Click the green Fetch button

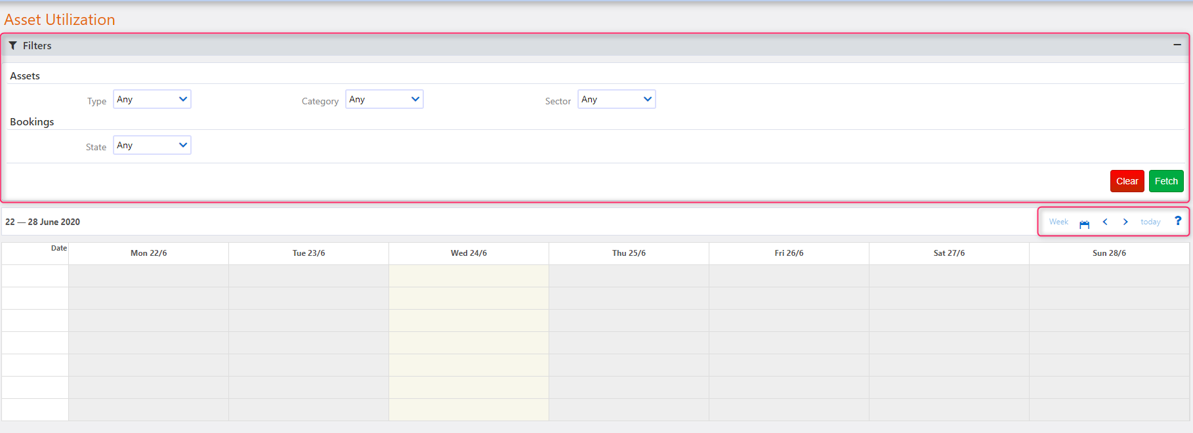coord(1166,181)
